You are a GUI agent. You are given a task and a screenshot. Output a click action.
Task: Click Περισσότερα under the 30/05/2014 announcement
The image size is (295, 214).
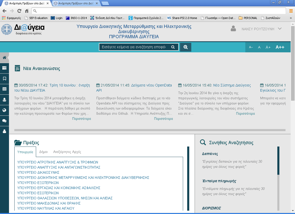[81, 119]
